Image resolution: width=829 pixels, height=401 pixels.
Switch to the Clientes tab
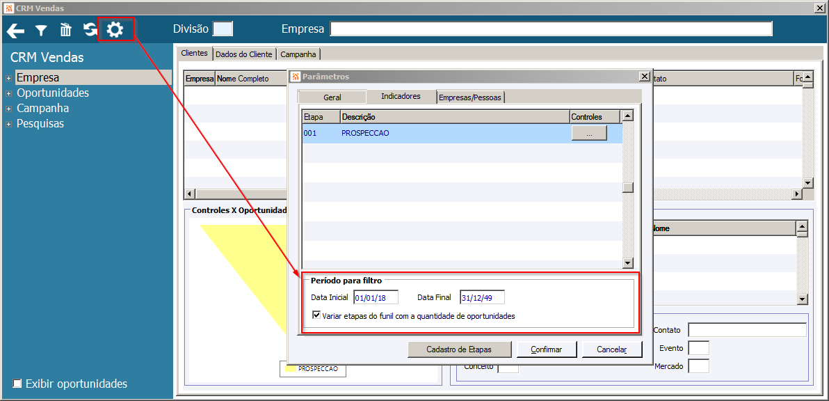click(x=194, y=54)
